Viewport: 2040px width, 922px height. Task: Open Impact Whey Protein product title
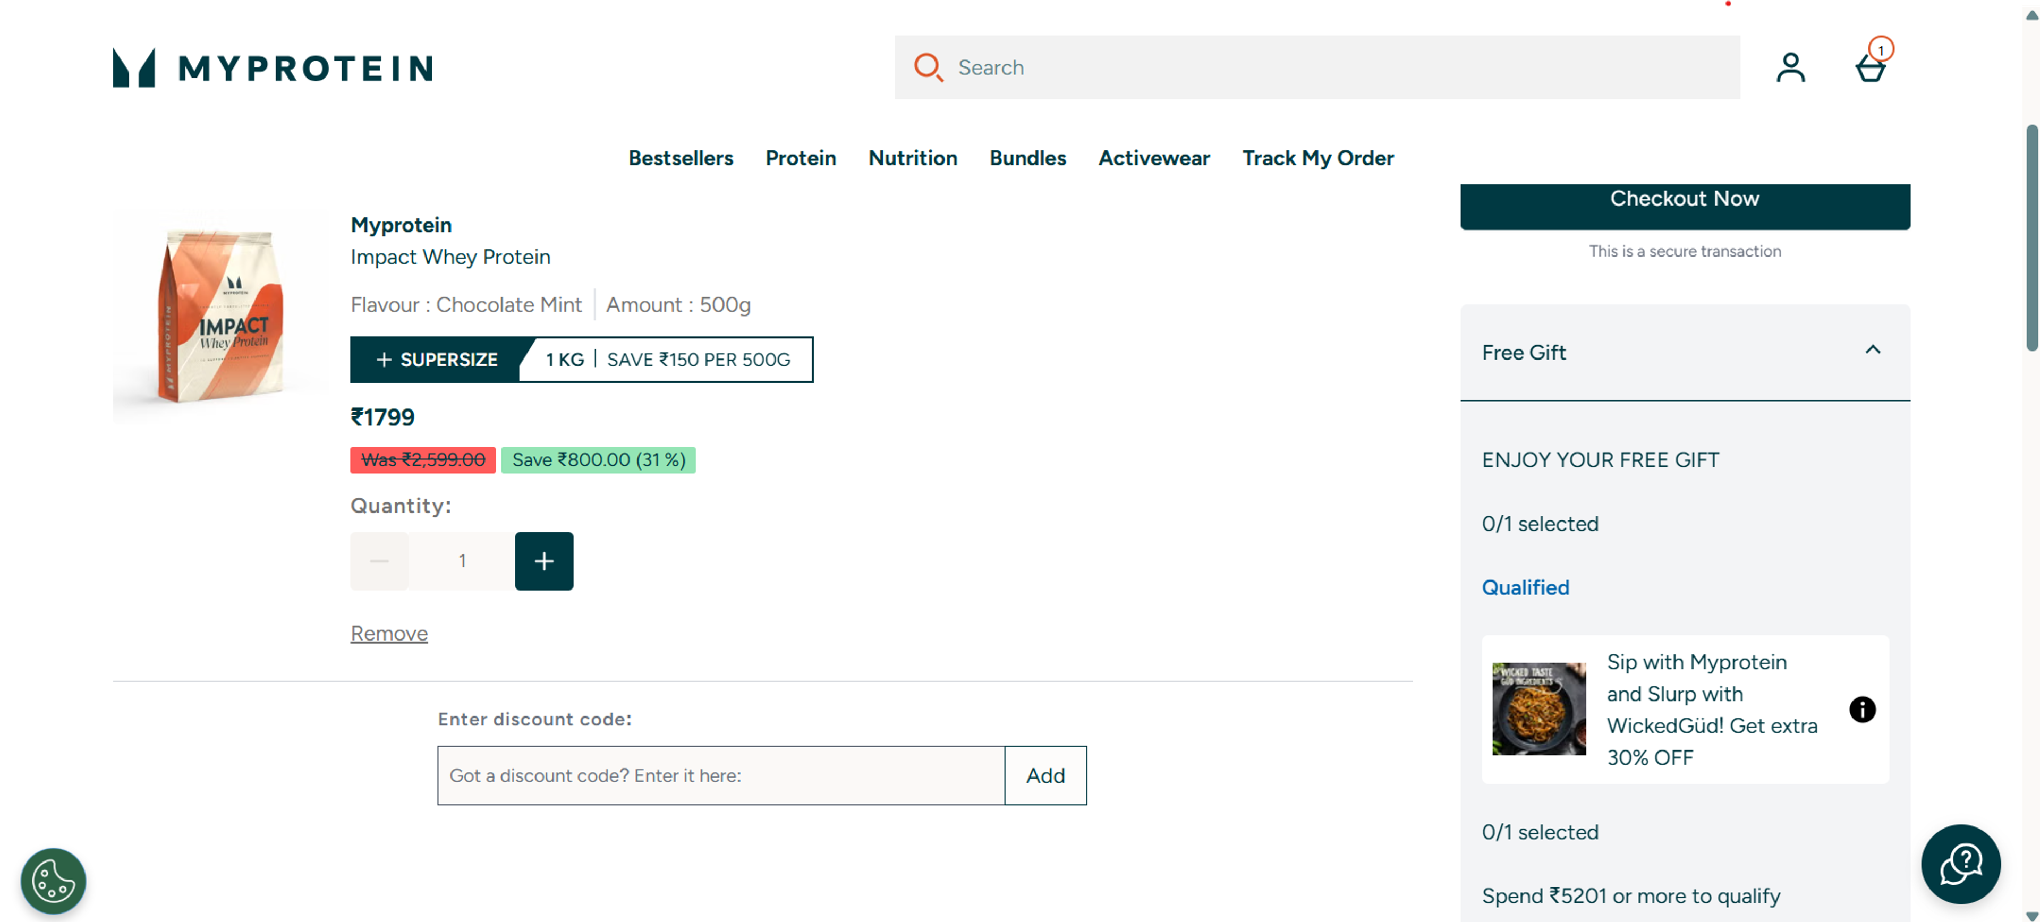(450, 257)
